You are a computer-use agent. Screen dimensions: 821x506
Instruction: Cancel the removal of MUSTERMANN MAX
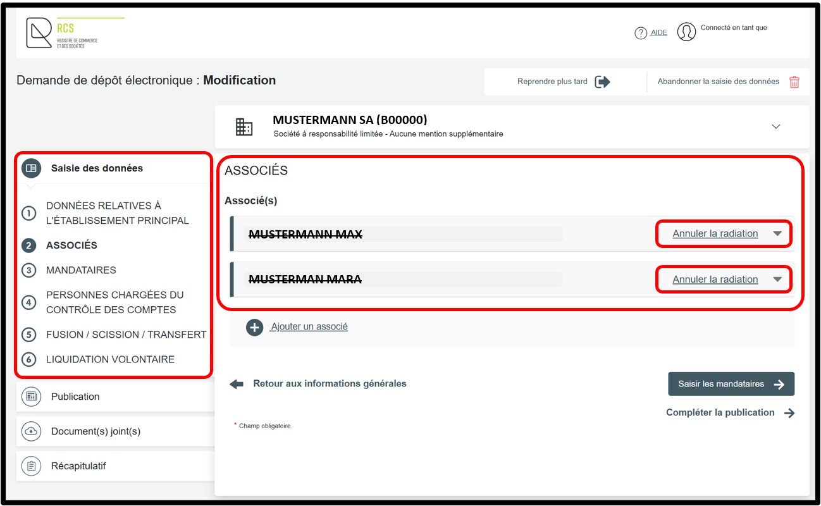(x=715, y=233)
